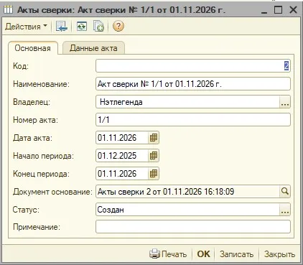Click the Дата акта date field
The width and height of the screenshot is (303, 265).
pyautogui.click(x=122, y=138)
